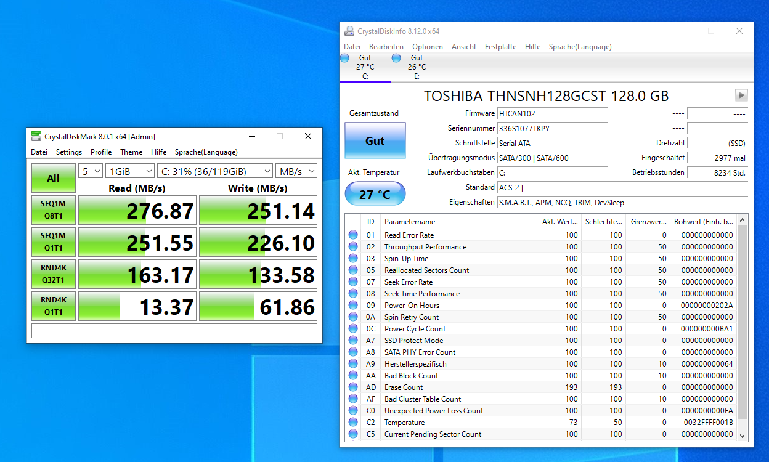Open Datei menu in CrystalDiskMark

[x=39, y=152]
